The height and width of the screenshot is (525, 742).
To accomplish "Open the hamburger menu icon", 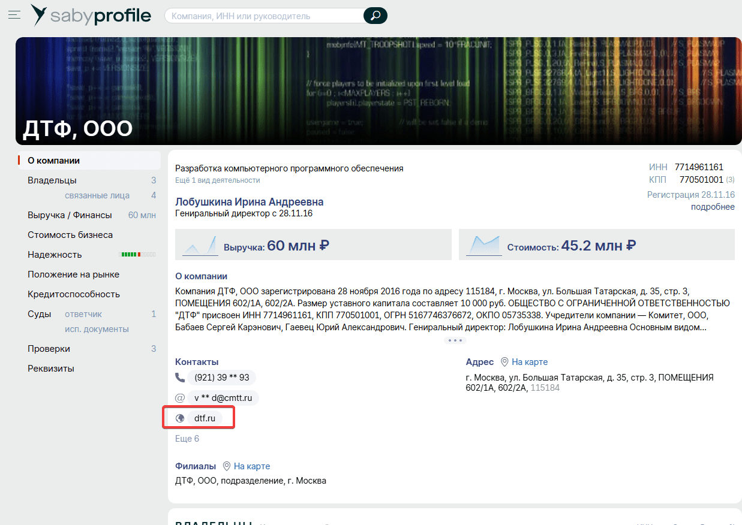I will 14,14.
